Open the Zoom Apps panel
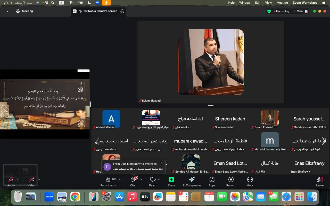Viewport: 330px width, 206px height. tap(212, 182)
